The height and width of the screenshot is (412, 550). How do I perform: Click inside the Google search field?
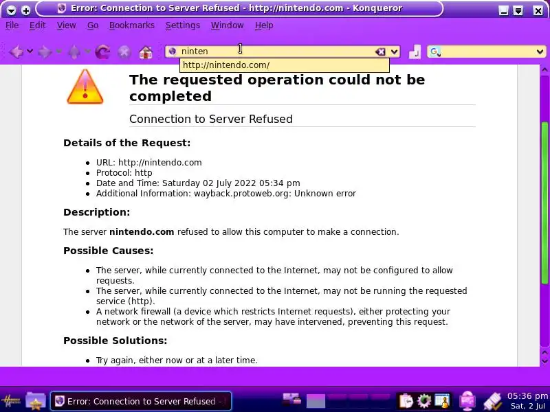click(487, 52)
